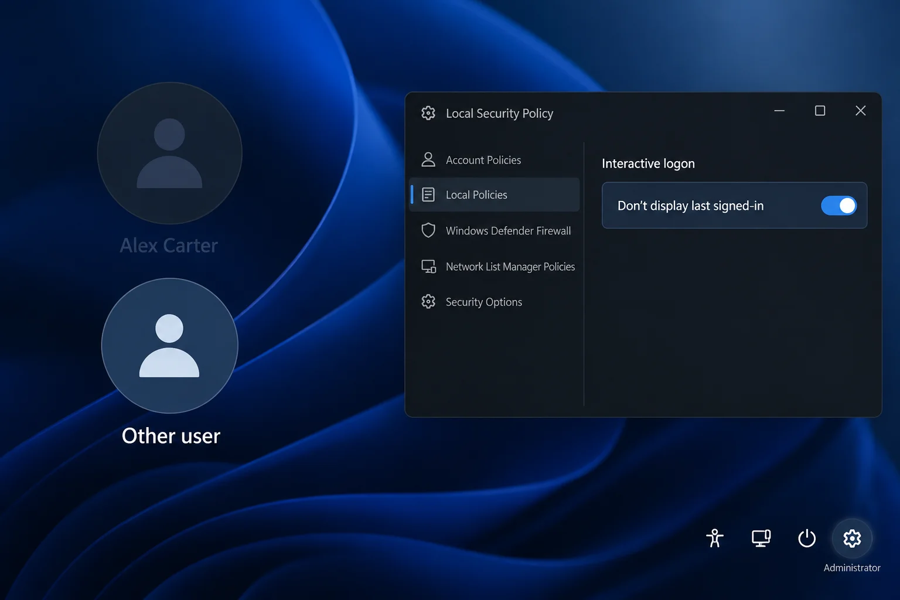Click the Don't display last signed-in text
900x600 pixels.
click(x=691, y=206)
